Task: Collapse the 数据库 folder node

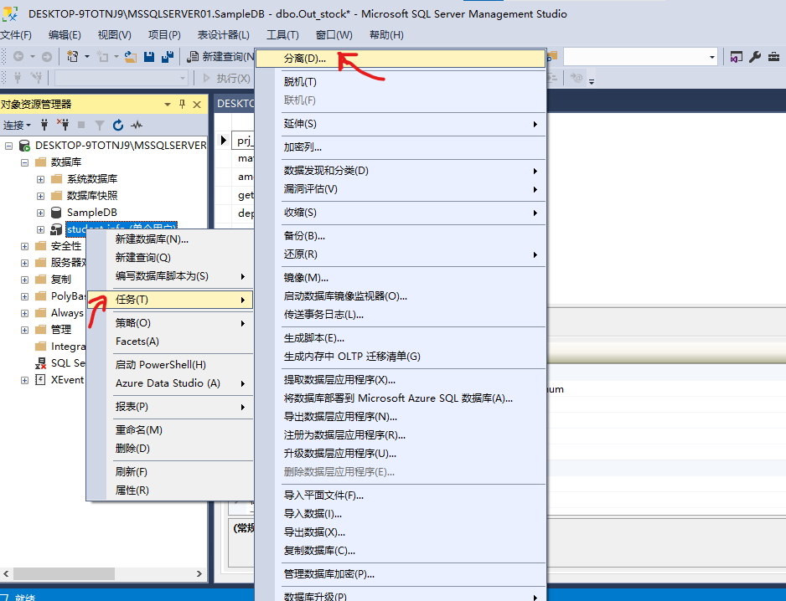Action: coord(24,162)
